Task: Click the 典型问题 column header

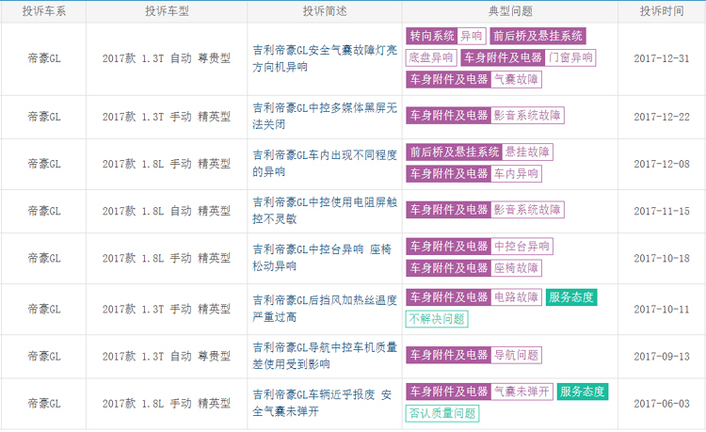Action: point(510,11)
